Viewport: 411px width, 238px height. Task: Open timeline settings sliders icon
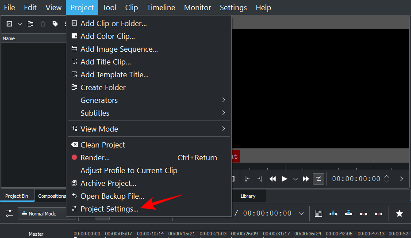coord(9,213)
